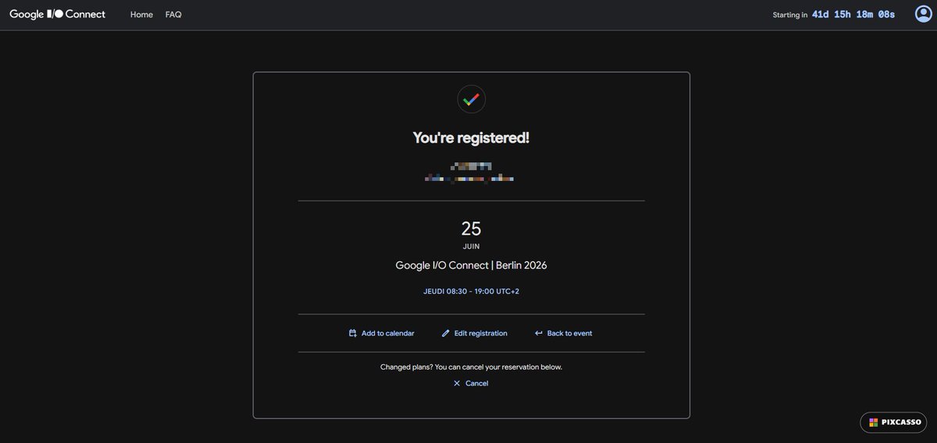Click the calendar icon beside Add to calendar
This screenshot has width=937, height=443.
tap(353, 333)
